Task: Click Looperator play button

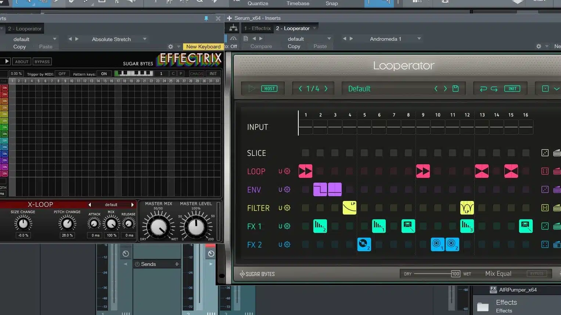Action: tap(252, 89)
